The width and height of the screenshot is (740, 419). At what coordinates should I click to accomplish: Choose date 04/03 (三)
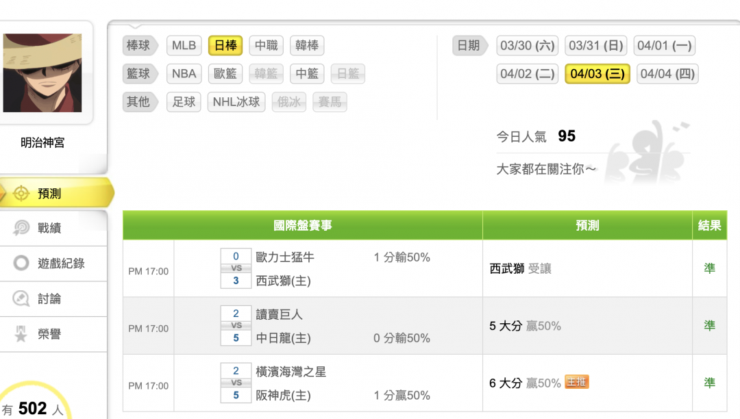tap(597, 73)
